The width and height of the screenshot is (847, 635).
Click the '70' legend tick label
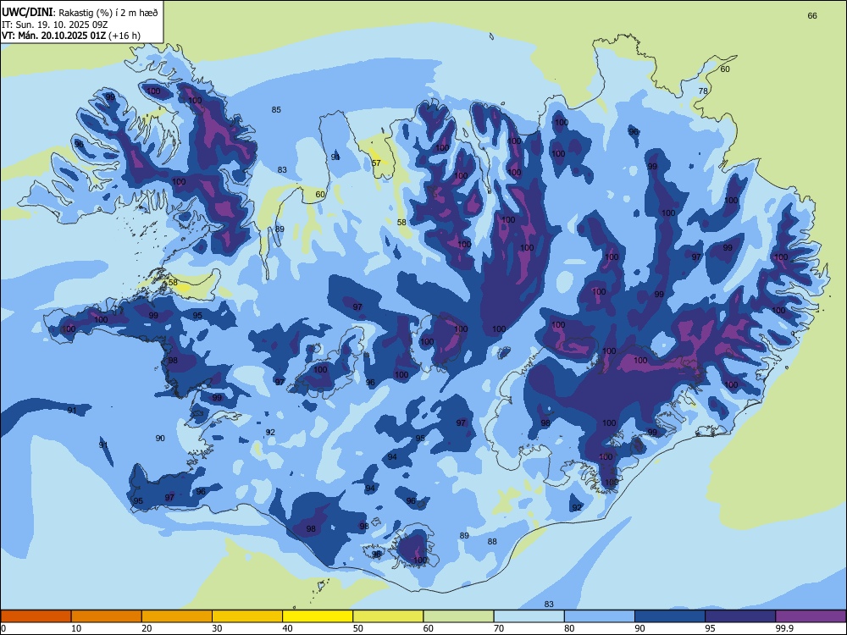(x=499, y=628)
